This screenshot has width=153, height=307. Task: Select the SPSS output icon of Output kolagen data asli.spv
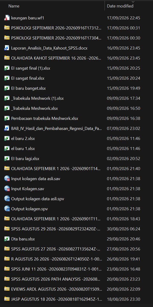coord(7,199)
